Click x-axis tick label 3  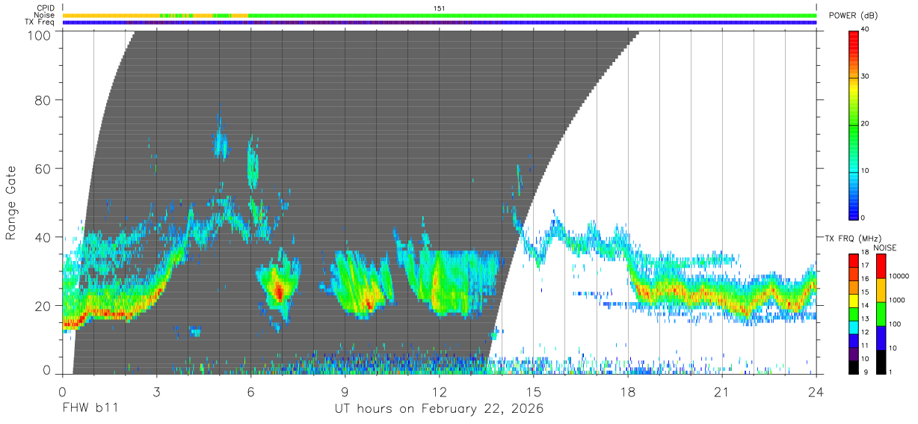click(x=157, y=391)
